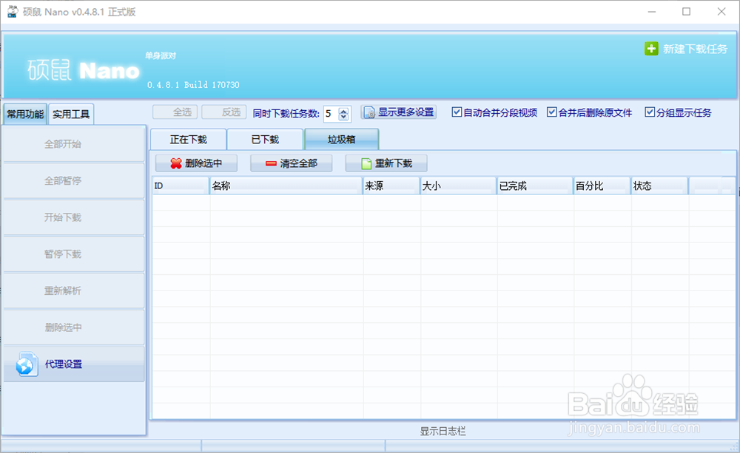Click the app icon in title bar
This screenshot has height=453, width=740.
13,11
